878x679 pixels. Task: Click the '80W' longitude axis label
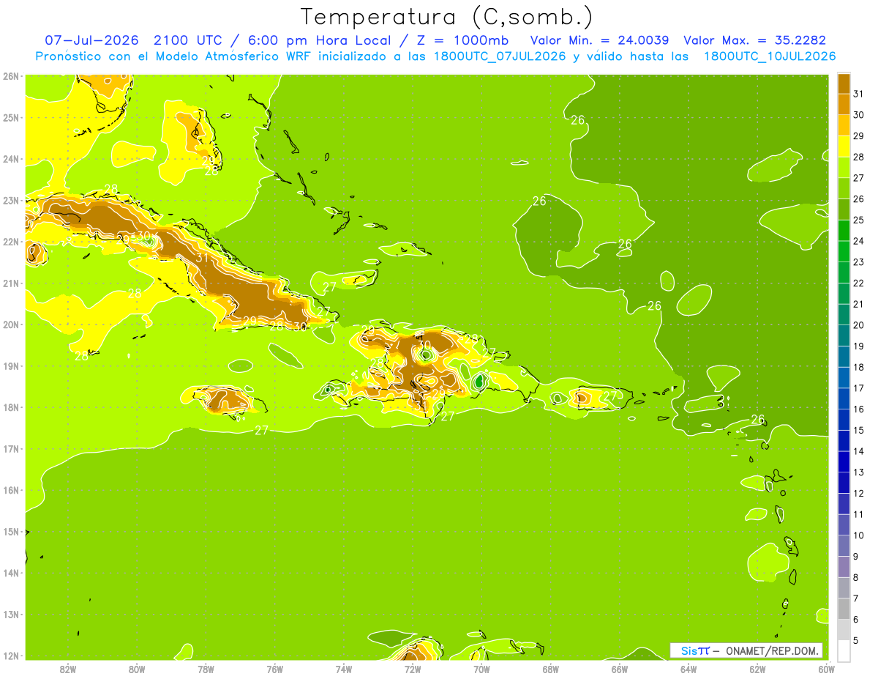click(137, 669)
